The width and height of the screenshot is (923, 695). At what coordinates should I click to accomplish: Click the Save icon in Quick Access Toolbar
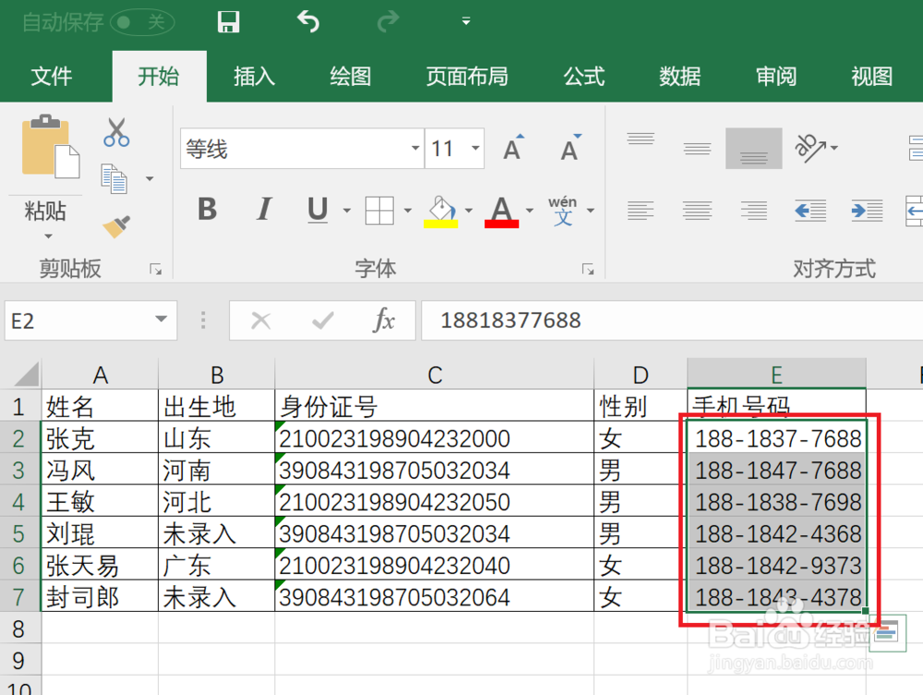click(x=227, y=20)
